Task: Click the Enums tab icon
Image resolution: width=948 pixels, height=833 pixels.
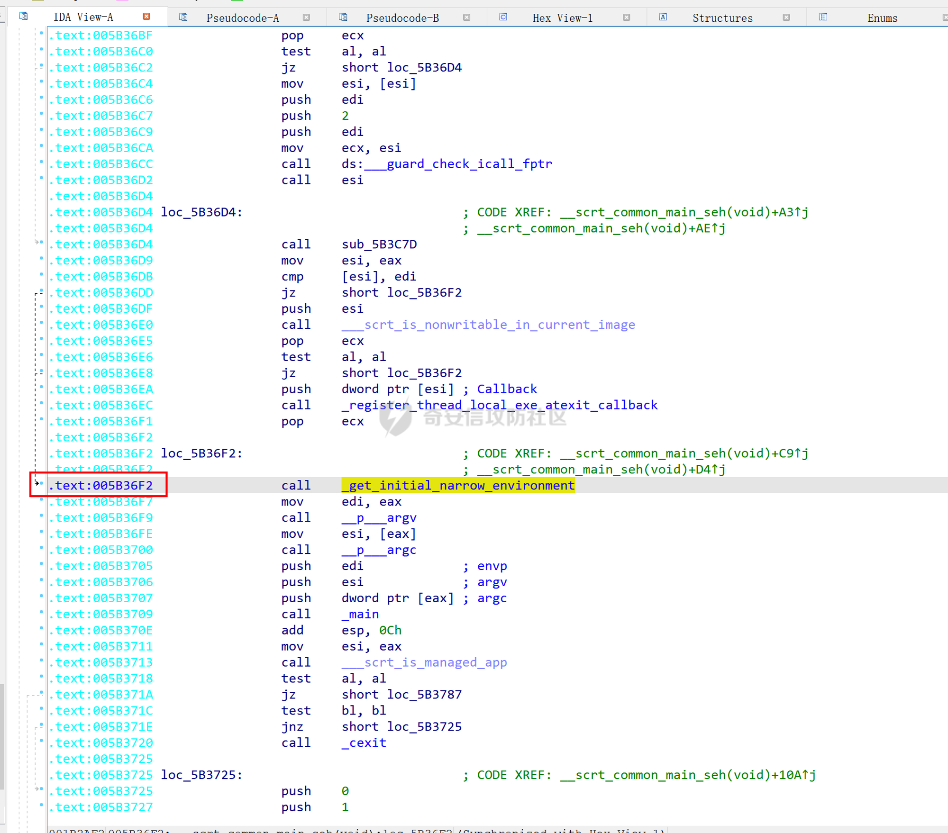Action: point(823,18)
